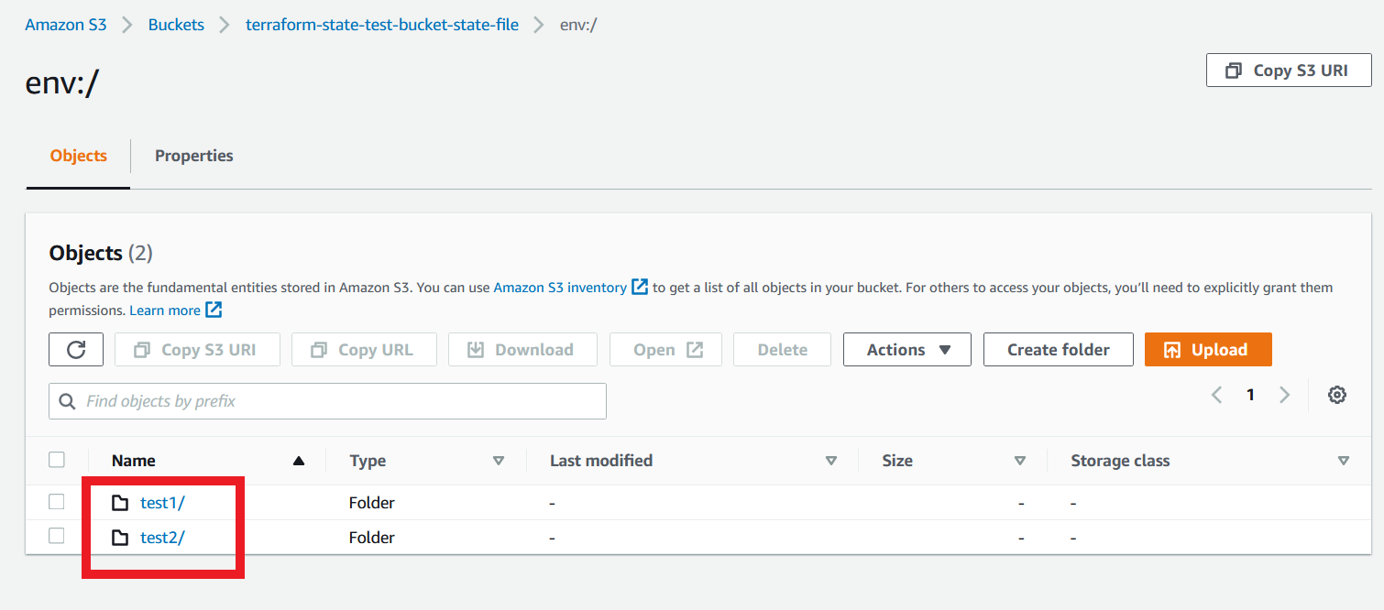This screenshot has height=610, width=1384.
Task: Open Amazon S3 inventory link
Action: pos(560,287)
